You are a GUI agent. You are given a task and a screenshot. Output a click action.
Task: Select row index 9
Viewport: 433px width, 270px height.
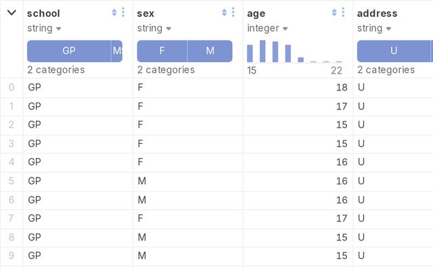(x=12, y=256)
